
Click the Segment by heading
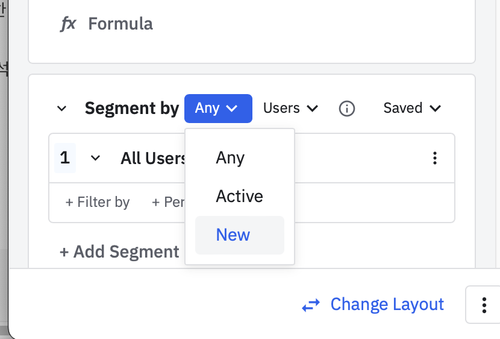[132, 109]
